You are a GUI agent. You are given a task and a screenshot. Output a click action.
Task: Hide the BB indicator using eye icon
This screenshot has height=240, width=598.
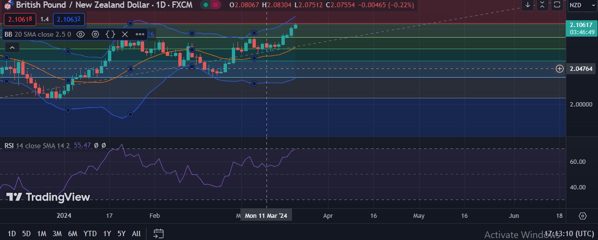click(x=81, y=34)
